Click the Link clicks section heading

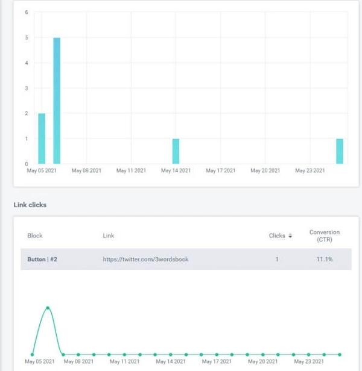[x=30, y=205]
